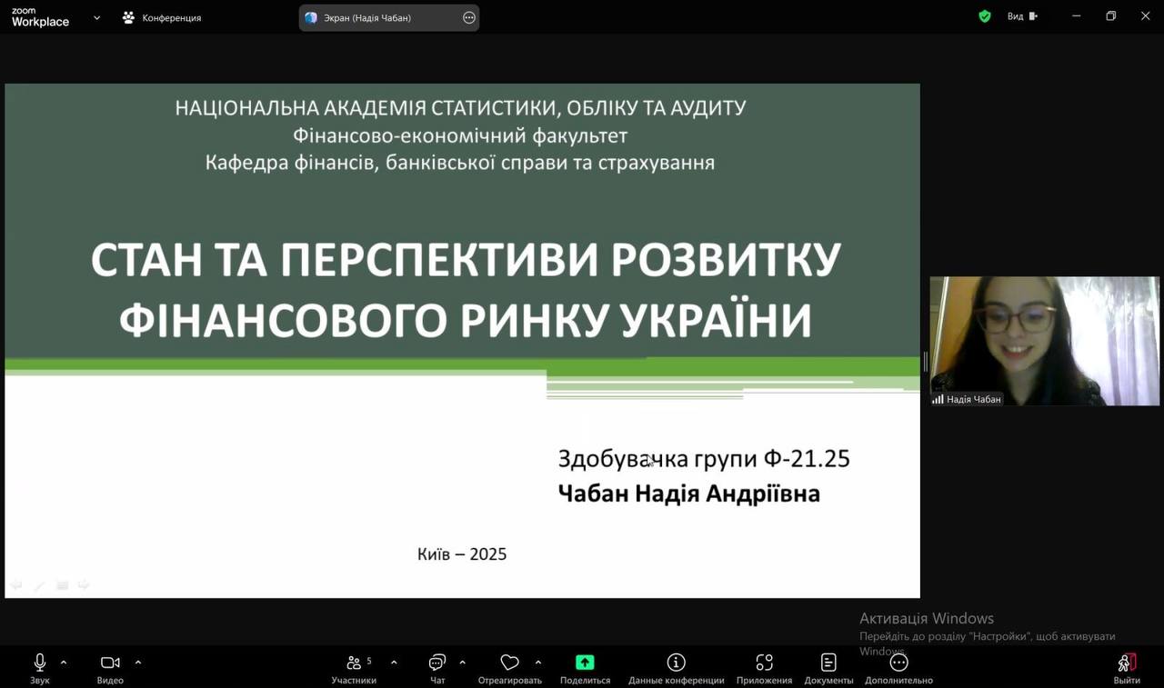Switch to the Конференция tab

[162, 17]
